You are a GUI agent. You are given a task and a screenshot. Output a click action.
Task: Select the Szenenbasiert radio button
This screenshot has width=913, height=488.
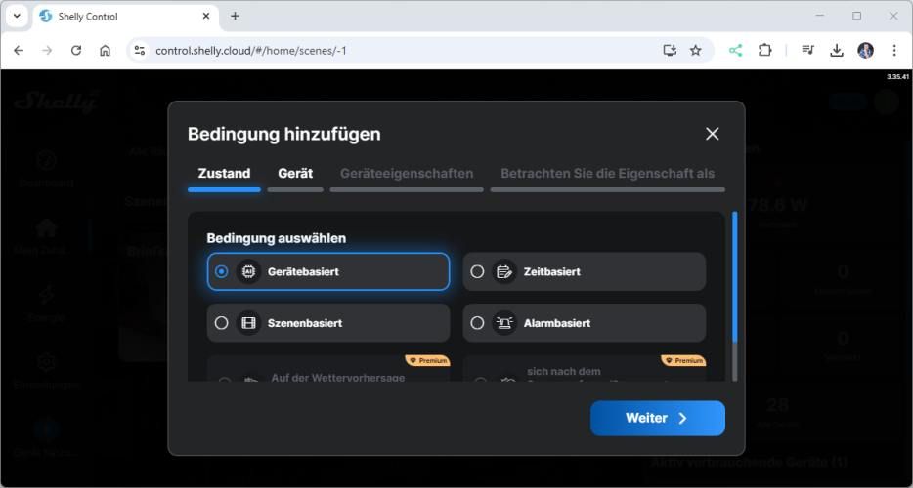(222, 323)
